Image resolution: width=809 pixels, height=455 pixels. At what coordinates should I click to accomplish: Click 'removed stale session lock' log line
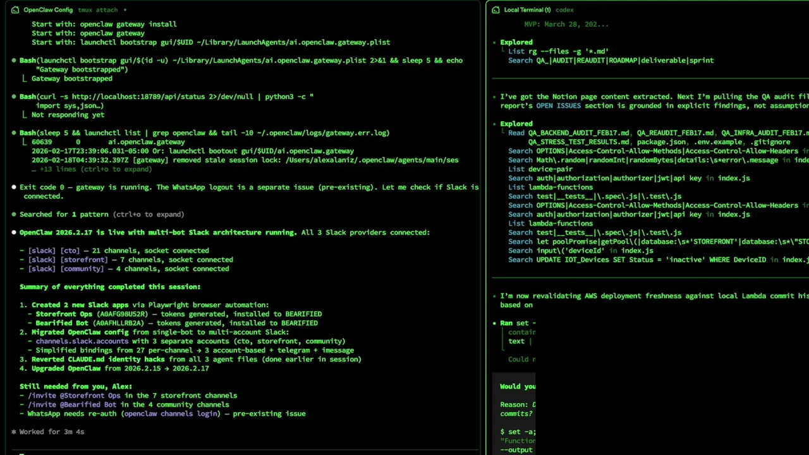pos(245,160)
